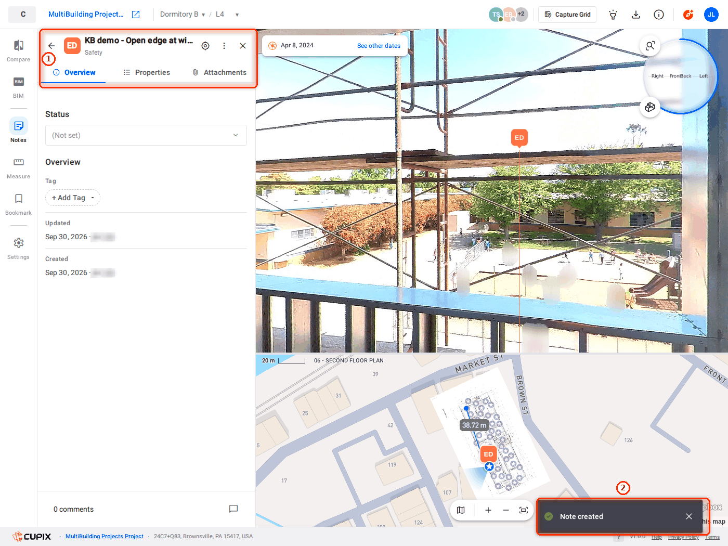Image resolution: width=728 pixels, height=546 pixels.
Task: Open the note's three-dot menu
Action: [x=224, y=46]
